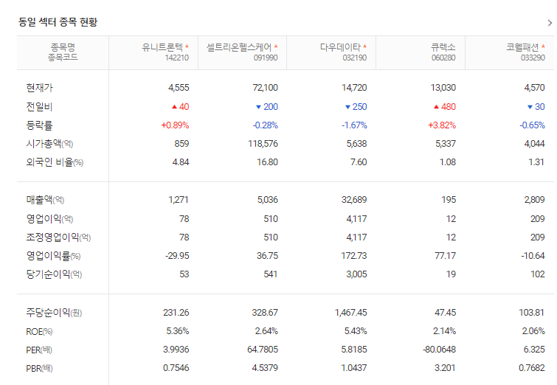557x385 pixels.
Task: Select revenue value 2,809
Action: click(535, 200)
